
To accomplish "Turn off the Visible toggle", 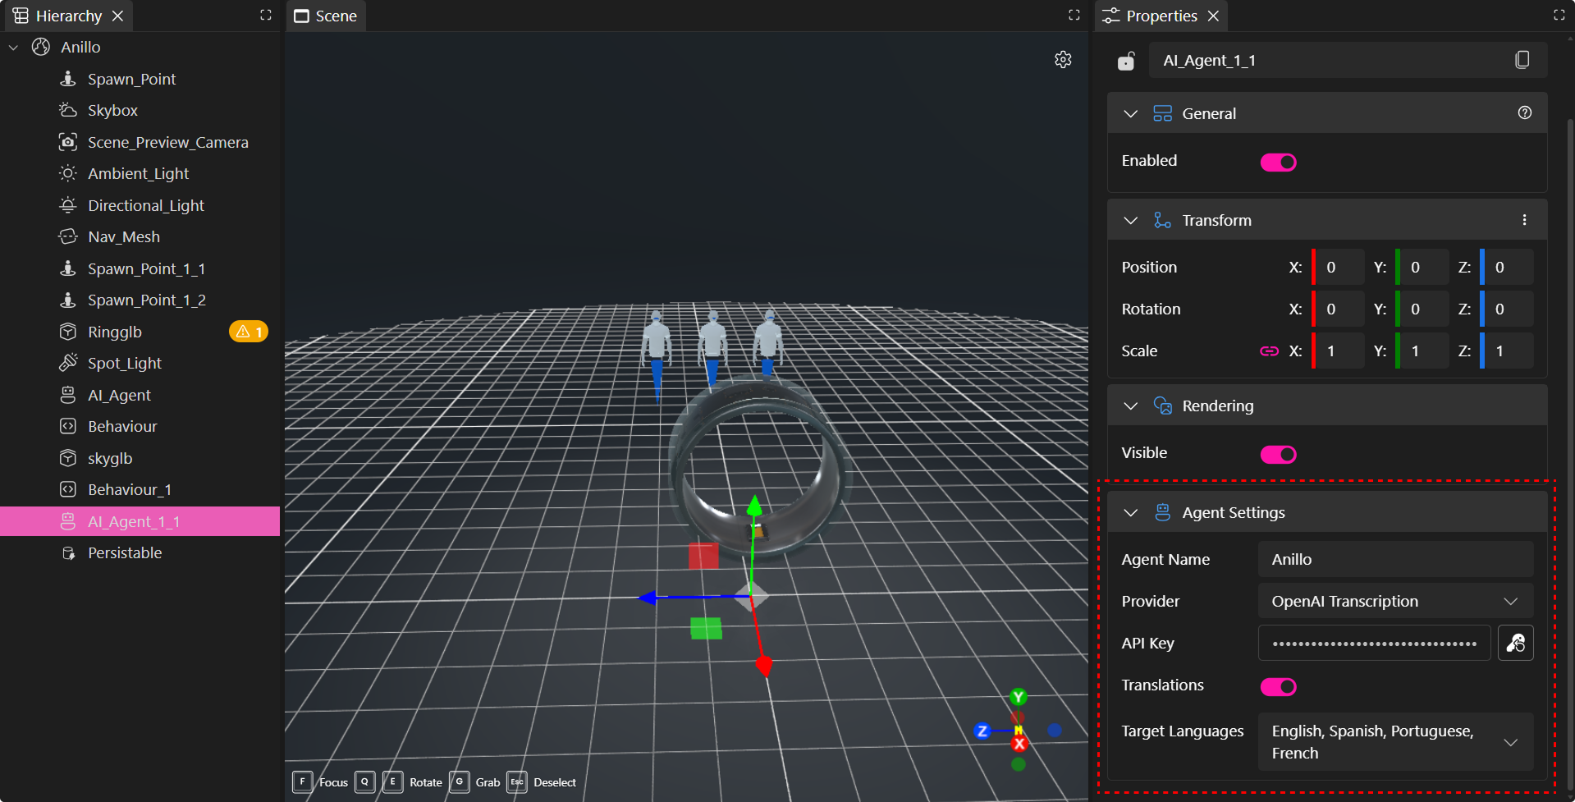I will pos(1278,455).
